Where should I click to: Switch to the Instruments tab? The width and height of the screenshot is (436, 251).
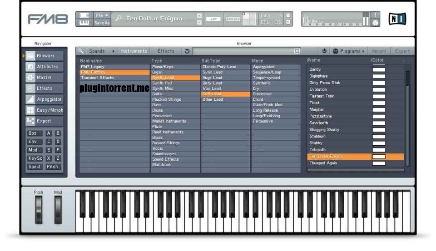pos(134,51)
